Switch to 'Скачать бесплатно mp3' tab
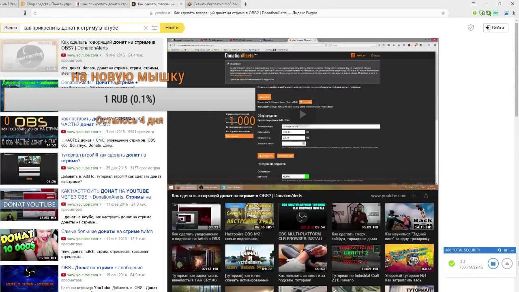This screenshot has height=292, width=519. pos(212,4)
